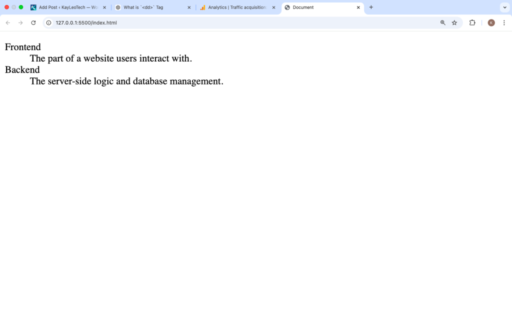
Task: Close the What is <dd> Tag tab
Action: click(189, 7)
